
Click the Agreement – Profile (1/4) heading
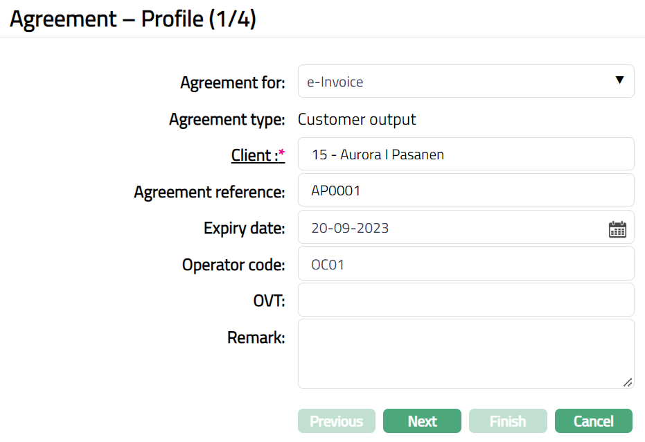[x=133, y=19]
